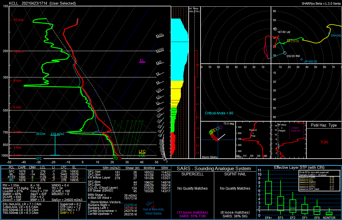Screen dimensions: 342x220
Task: Click the SARS: 55% TOR supercell result
Action: (192, 216)
